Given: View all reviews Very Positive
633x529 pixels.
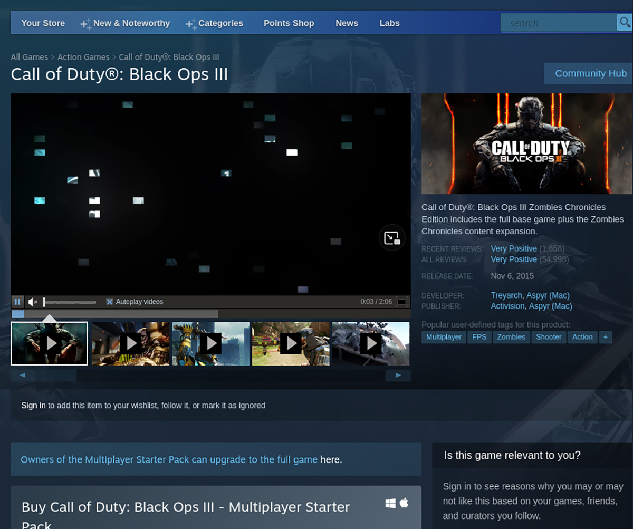Looking at the screenshot, I should [x=514, y=259].
